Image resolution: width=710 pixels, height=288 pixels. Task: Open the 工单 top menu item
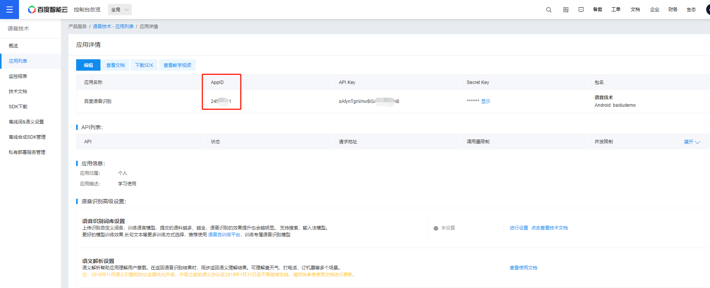coord(616,9)
